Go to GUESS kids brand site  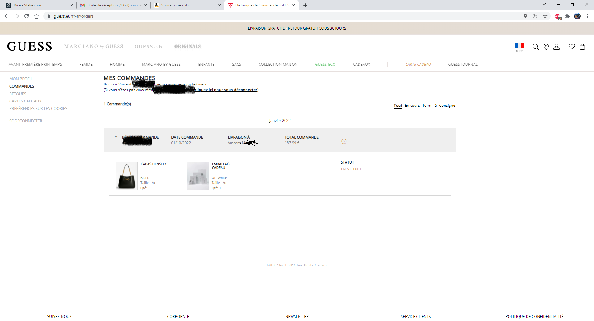148,46
